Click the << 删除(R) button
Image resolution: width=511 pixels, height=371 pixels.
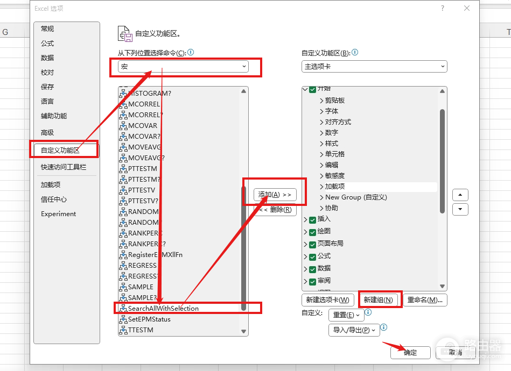coord(275,210)
